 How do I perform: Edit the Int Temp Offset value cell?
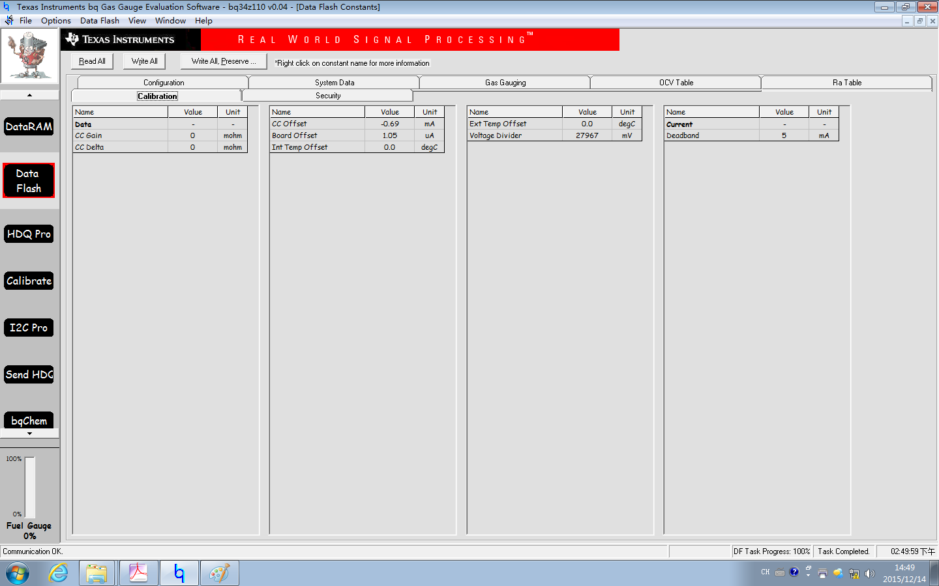coord(390,147)
